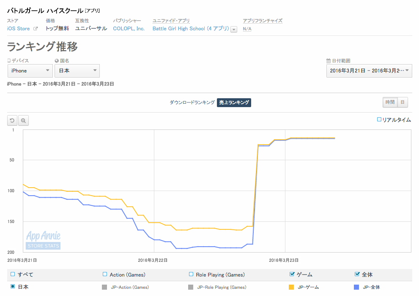
Task: Click the JP-Role Playing (Games) gray swatch
Action: [x=191, y=287]
